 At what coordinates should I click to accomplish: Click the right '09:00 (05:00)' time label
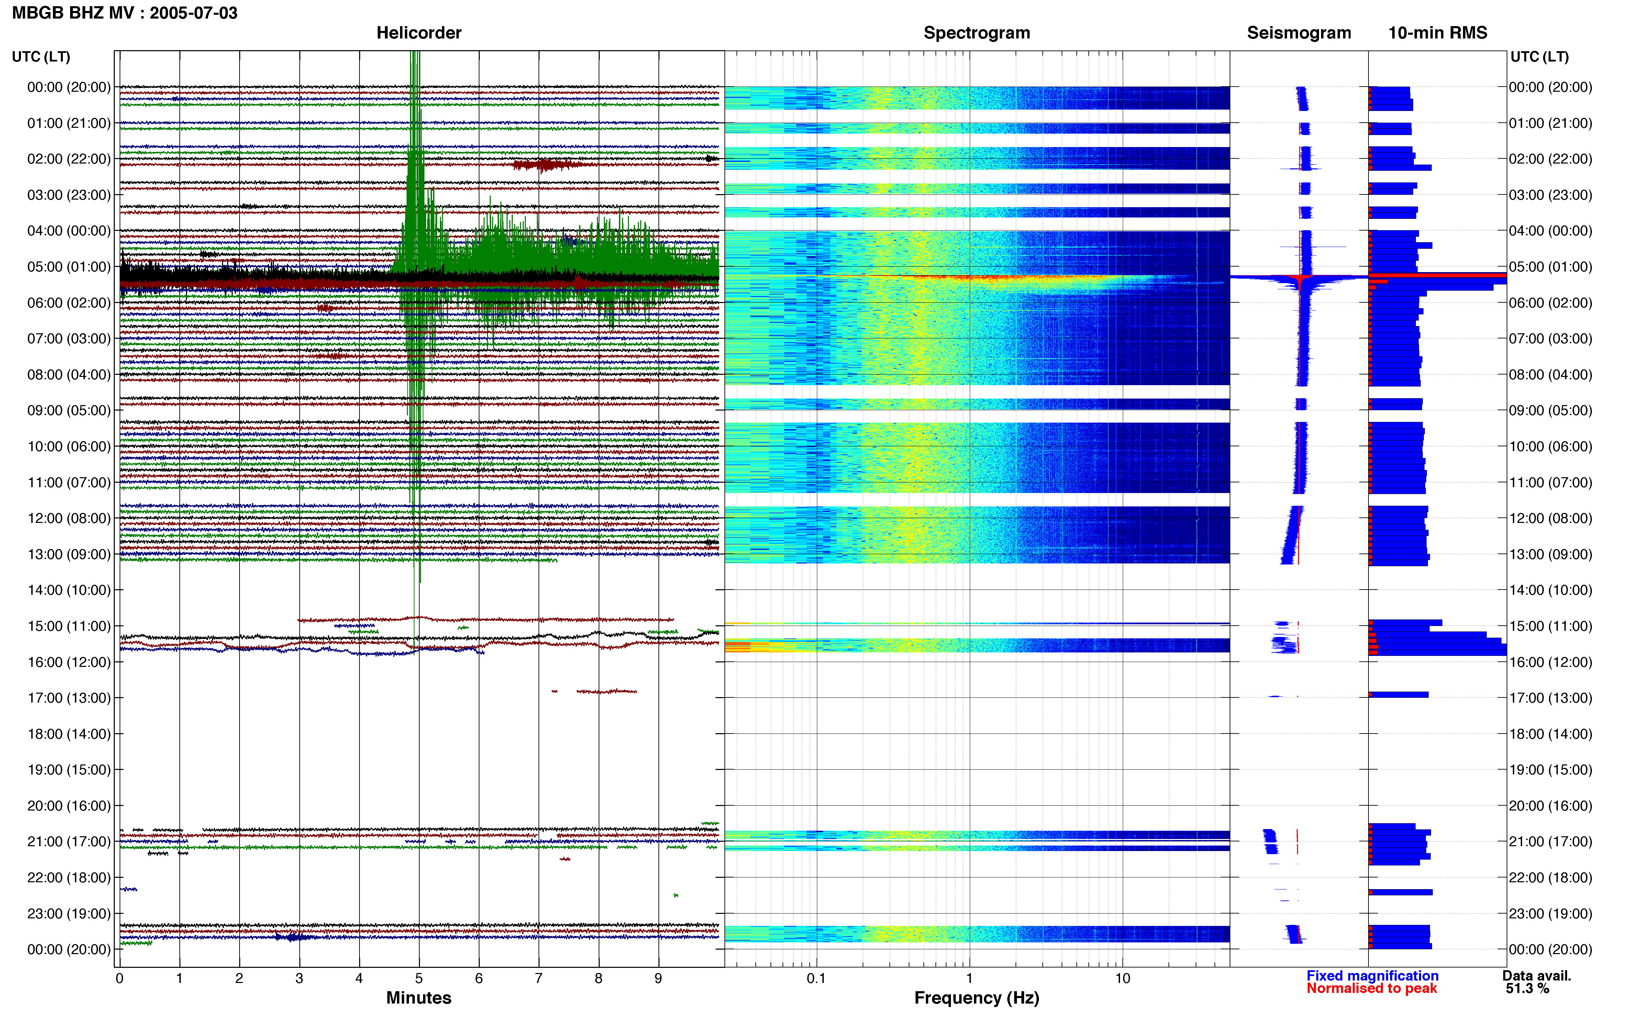[x=1550, y=410]
